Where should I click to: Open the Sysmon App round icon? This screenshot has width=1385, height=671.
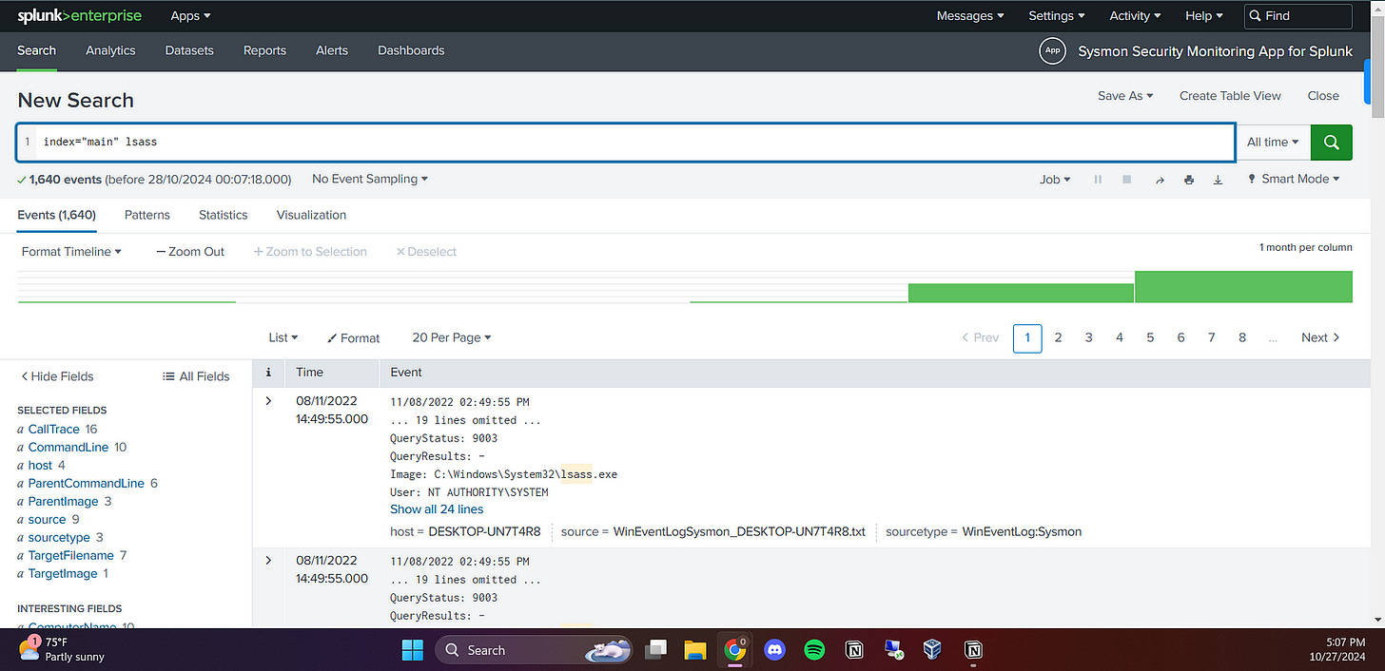pos(1052,51)
